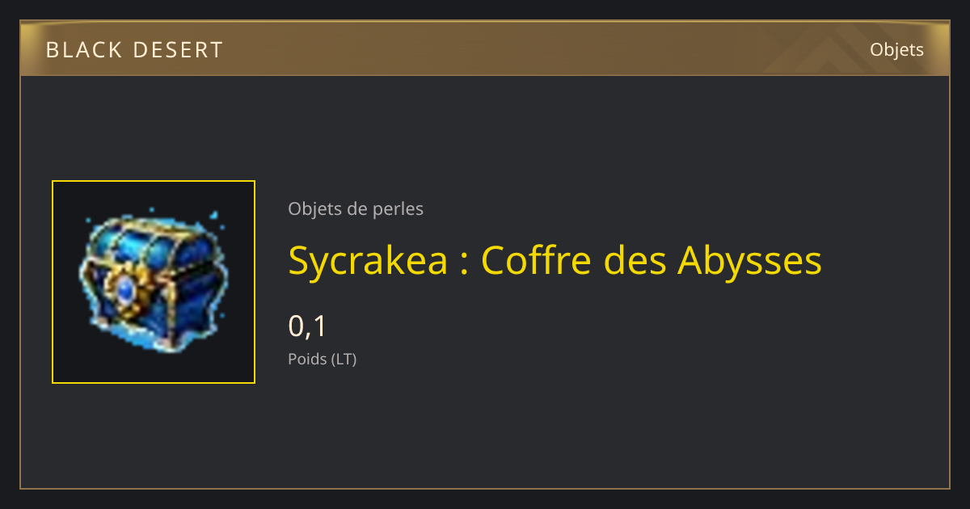The width and height of the screenshot is (970, 509).
Task: Click the Poids (LT) label
Action: [x=322, y=360]
